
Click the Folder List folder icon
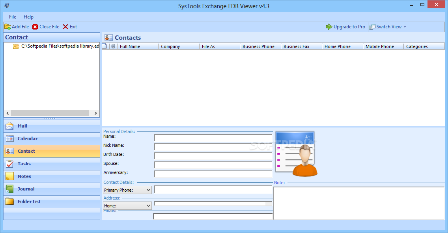coord(10,202)
